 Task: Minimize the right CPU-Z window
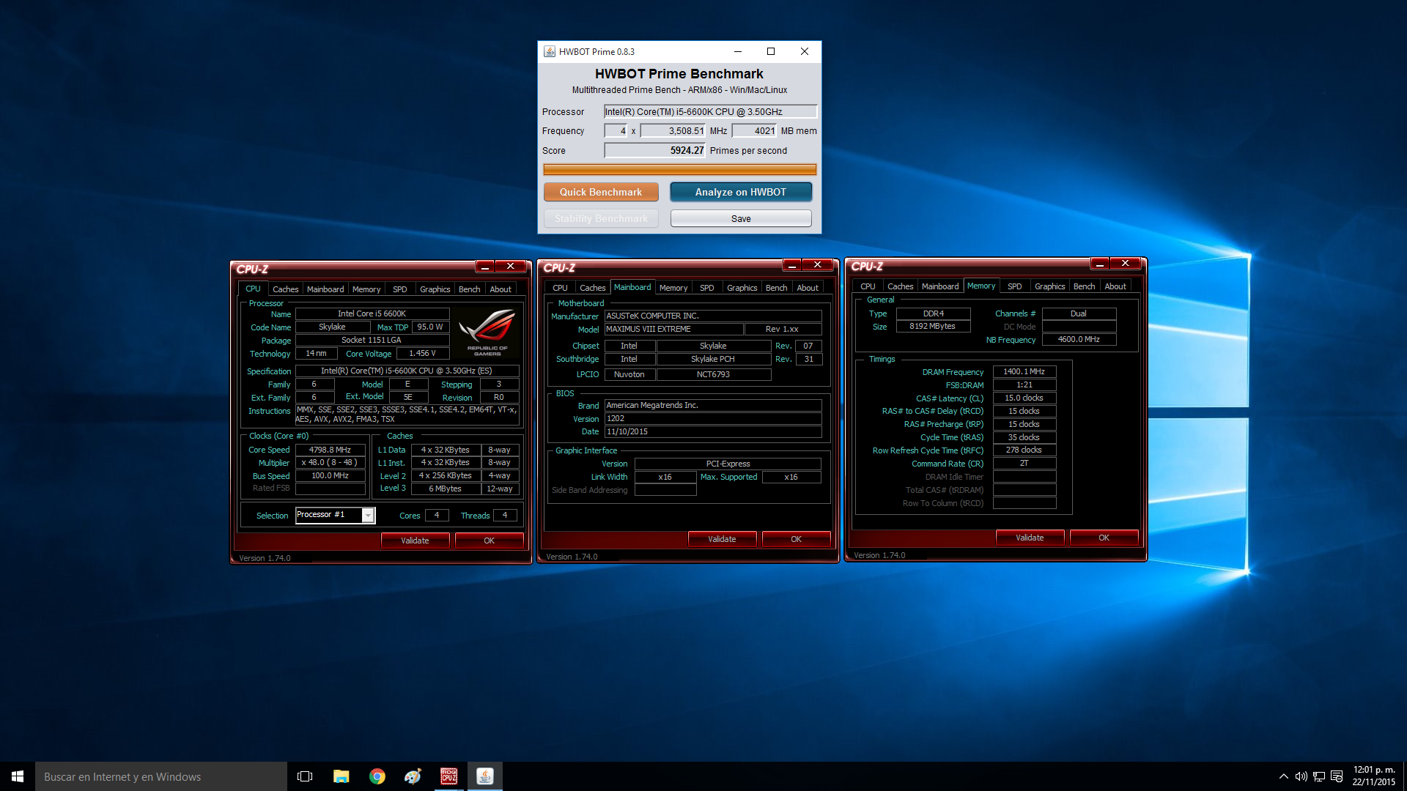(1100, 264)
